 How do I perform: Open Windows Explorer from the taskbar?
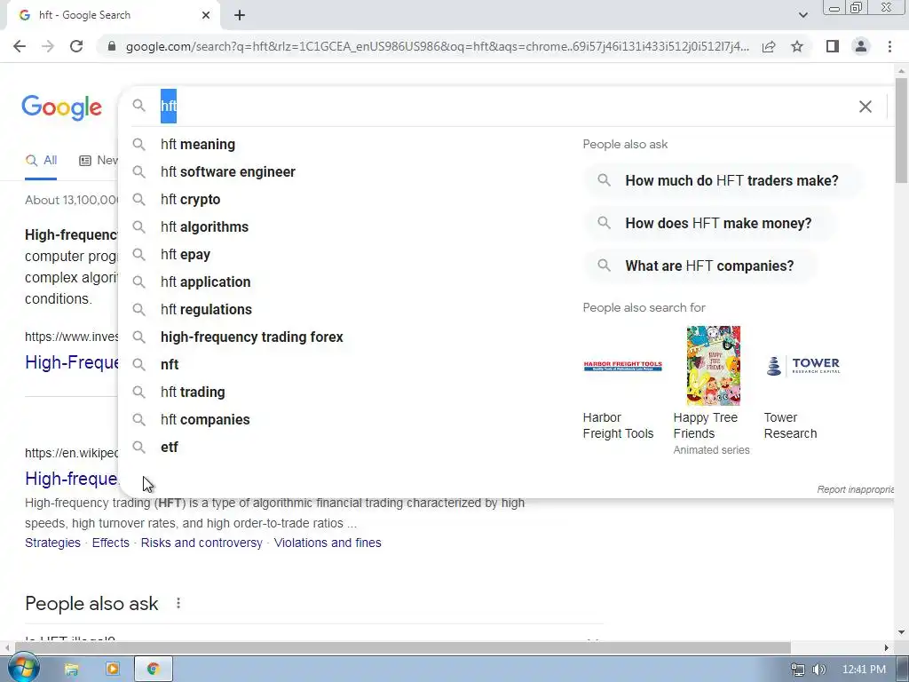pyautogui.click(x=71, y=670)
